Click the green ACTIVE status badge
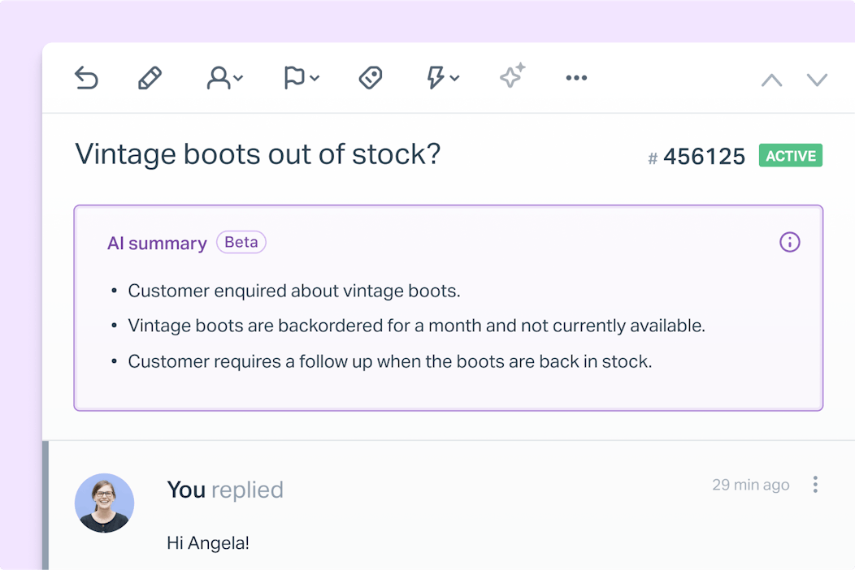This screenshot has height=570, width=855. pyautogui.click(x=790, y=156)
